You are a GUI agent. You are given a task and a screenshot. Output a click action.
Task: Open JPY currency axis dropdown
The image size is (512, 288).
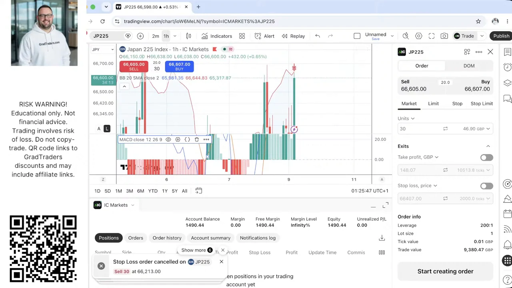(x=103, y=49)
